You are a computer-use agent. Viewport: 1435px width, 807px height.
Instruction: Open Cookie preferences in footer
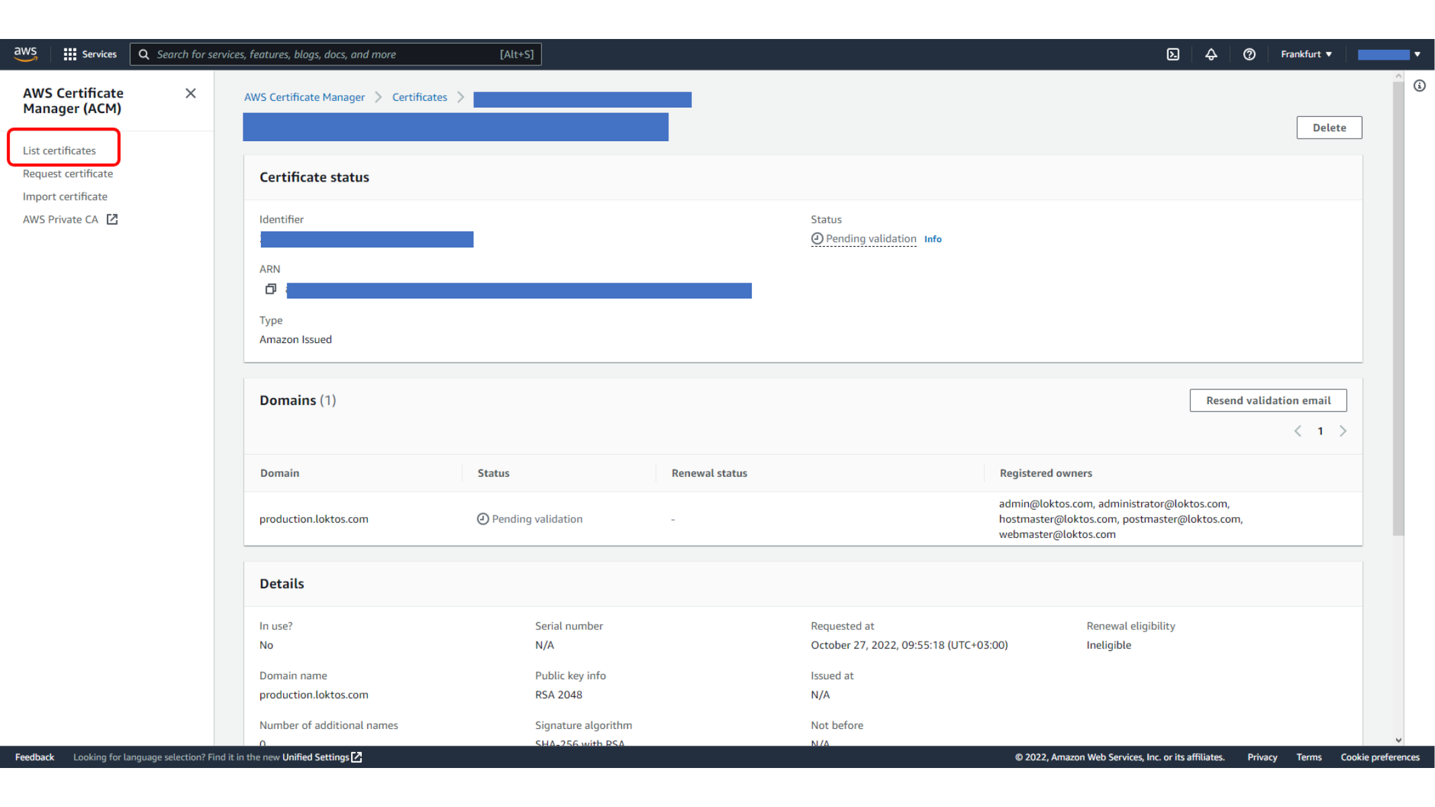[1380, 757]
